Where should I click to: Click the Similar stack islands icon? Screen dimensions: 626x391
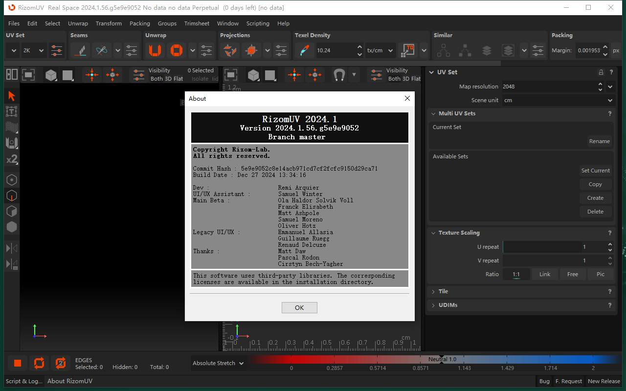tap(487, 50)
